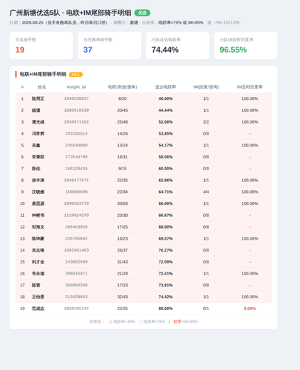Click the 0/1 IM reply cell

(x=206, y=309)
